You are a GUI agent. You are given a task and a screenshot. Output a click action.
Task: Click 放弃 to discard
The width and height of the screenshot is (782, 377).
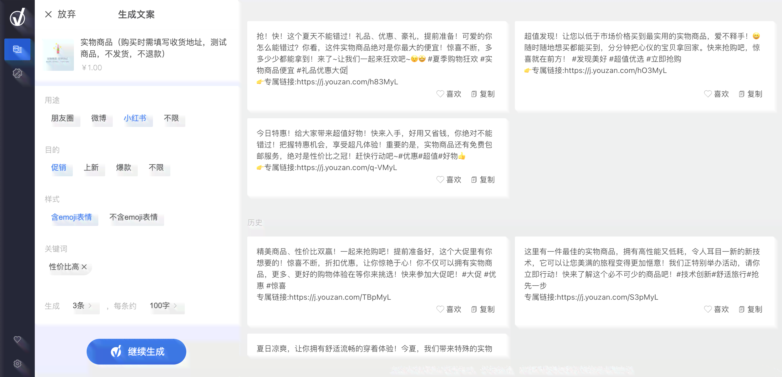pos(67,14)
